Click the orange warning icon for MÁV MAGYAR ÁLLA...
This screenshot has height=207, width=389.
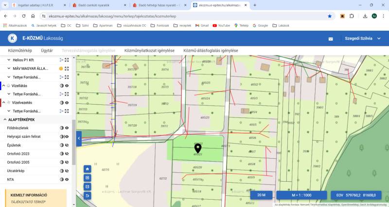61,69
